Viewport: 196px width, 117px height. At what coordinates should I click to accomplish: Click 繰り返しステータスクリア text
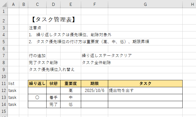pyautogui.click(x=107, y=56)
